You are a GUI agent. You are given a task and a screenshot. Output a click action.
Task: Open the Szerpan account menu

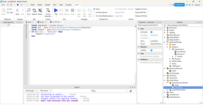click(198, 5)
